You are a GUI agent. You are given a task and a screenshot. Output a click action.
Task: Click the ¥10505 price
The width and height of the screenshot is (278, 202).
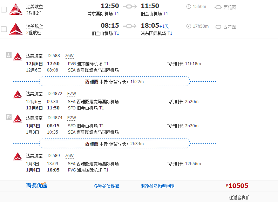[x=237, y=186]
